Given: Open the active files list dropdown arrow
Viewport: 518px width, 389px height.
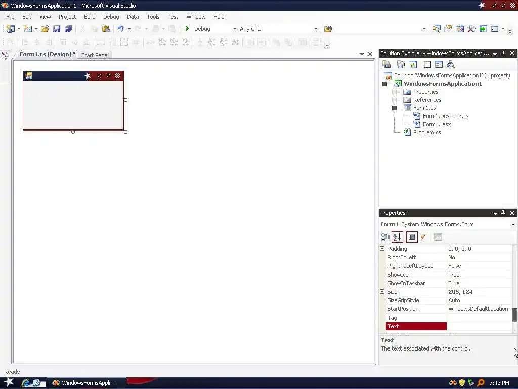Looking at the screenshot, I should tap(361, 54).
